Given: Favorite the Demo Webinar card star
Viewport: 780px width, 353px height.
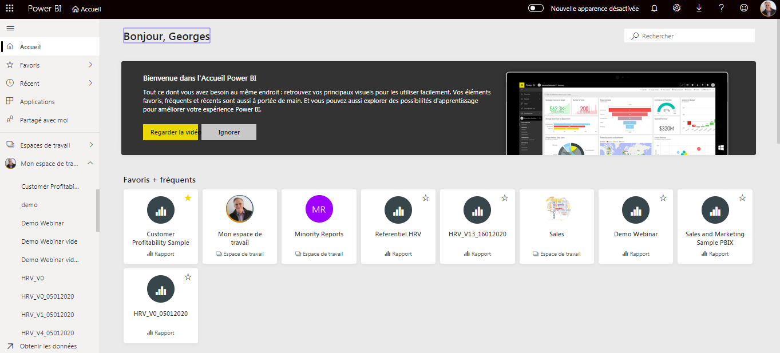Looking at the screenshot, I should coord(663,198).
